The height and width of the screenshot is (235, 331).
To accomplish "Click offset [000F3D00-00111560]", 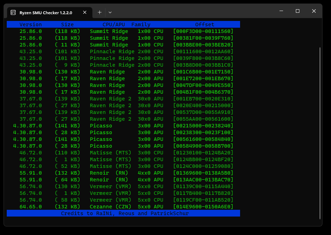I will 203,31.
